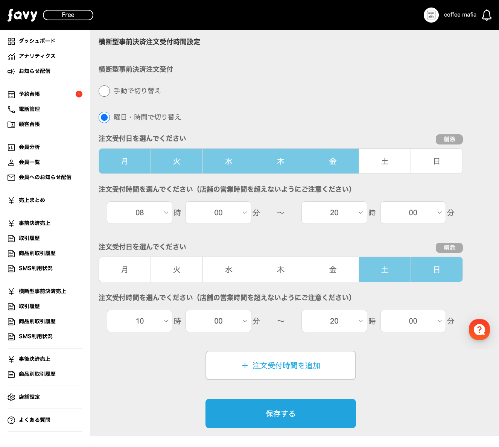Image resolution: width=499 pixels, height=447 pixels.
Task: Open 会員一覧 in the sidebar
Action: pyautogui.click(x=29, y=162)
